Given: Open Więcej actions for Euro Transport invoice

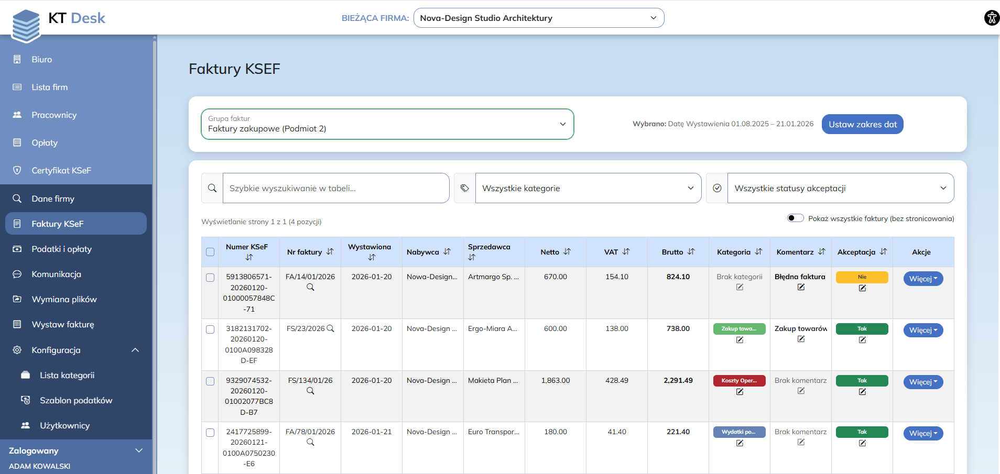Looking at the screenshot, I should coord(922,433).
